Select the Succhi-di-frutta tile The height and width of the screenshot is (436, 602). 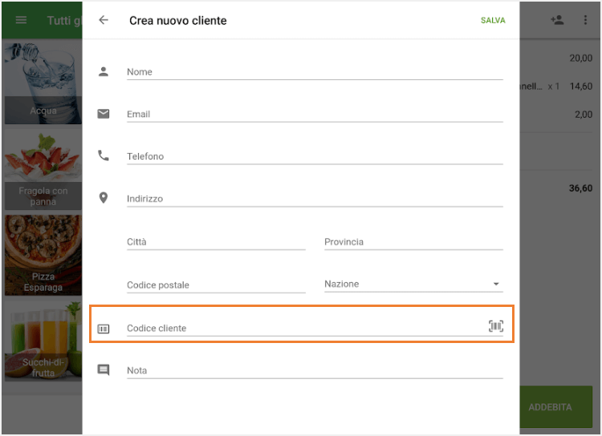pyautogui.click(x=43, y=341)
